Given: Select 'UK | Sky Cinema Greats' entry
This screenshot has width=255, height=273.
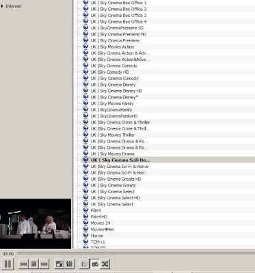Looking at the screenshot, I should click(113, 185).
